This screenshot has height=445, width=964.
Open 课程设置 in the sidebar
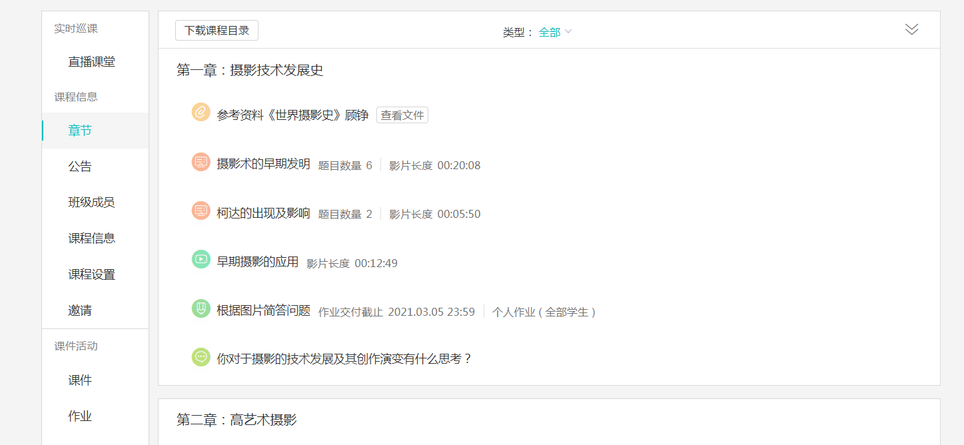[92, 274]
